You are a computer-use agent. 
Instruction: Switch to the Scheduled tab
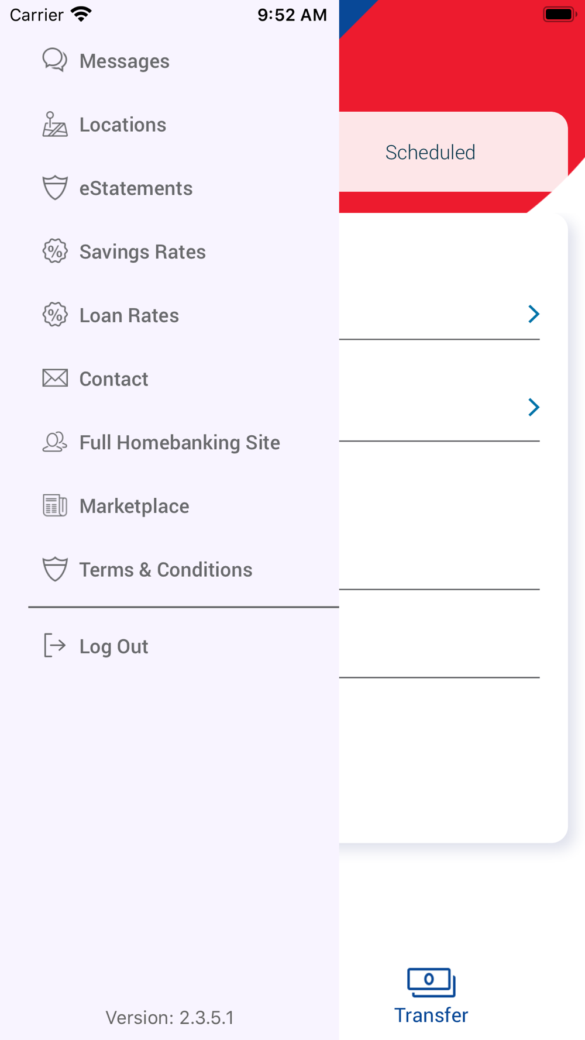coord(431,153)
